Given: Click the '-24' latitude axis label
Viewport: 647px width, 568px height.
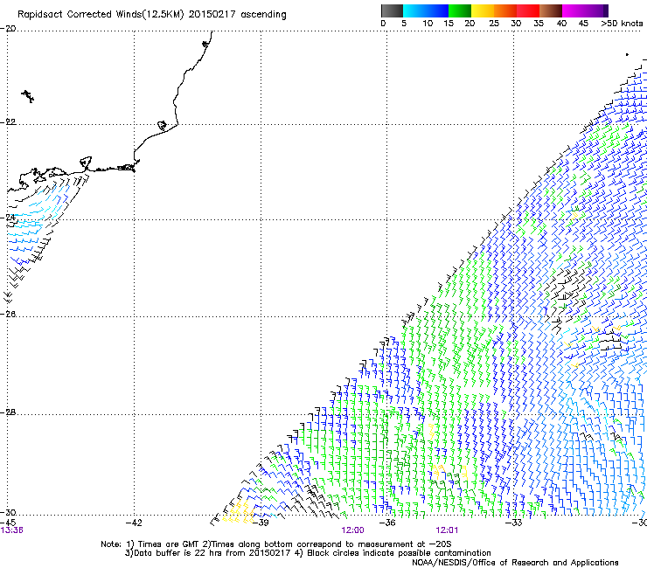Looking at the screenshot, I should (8, 218).
